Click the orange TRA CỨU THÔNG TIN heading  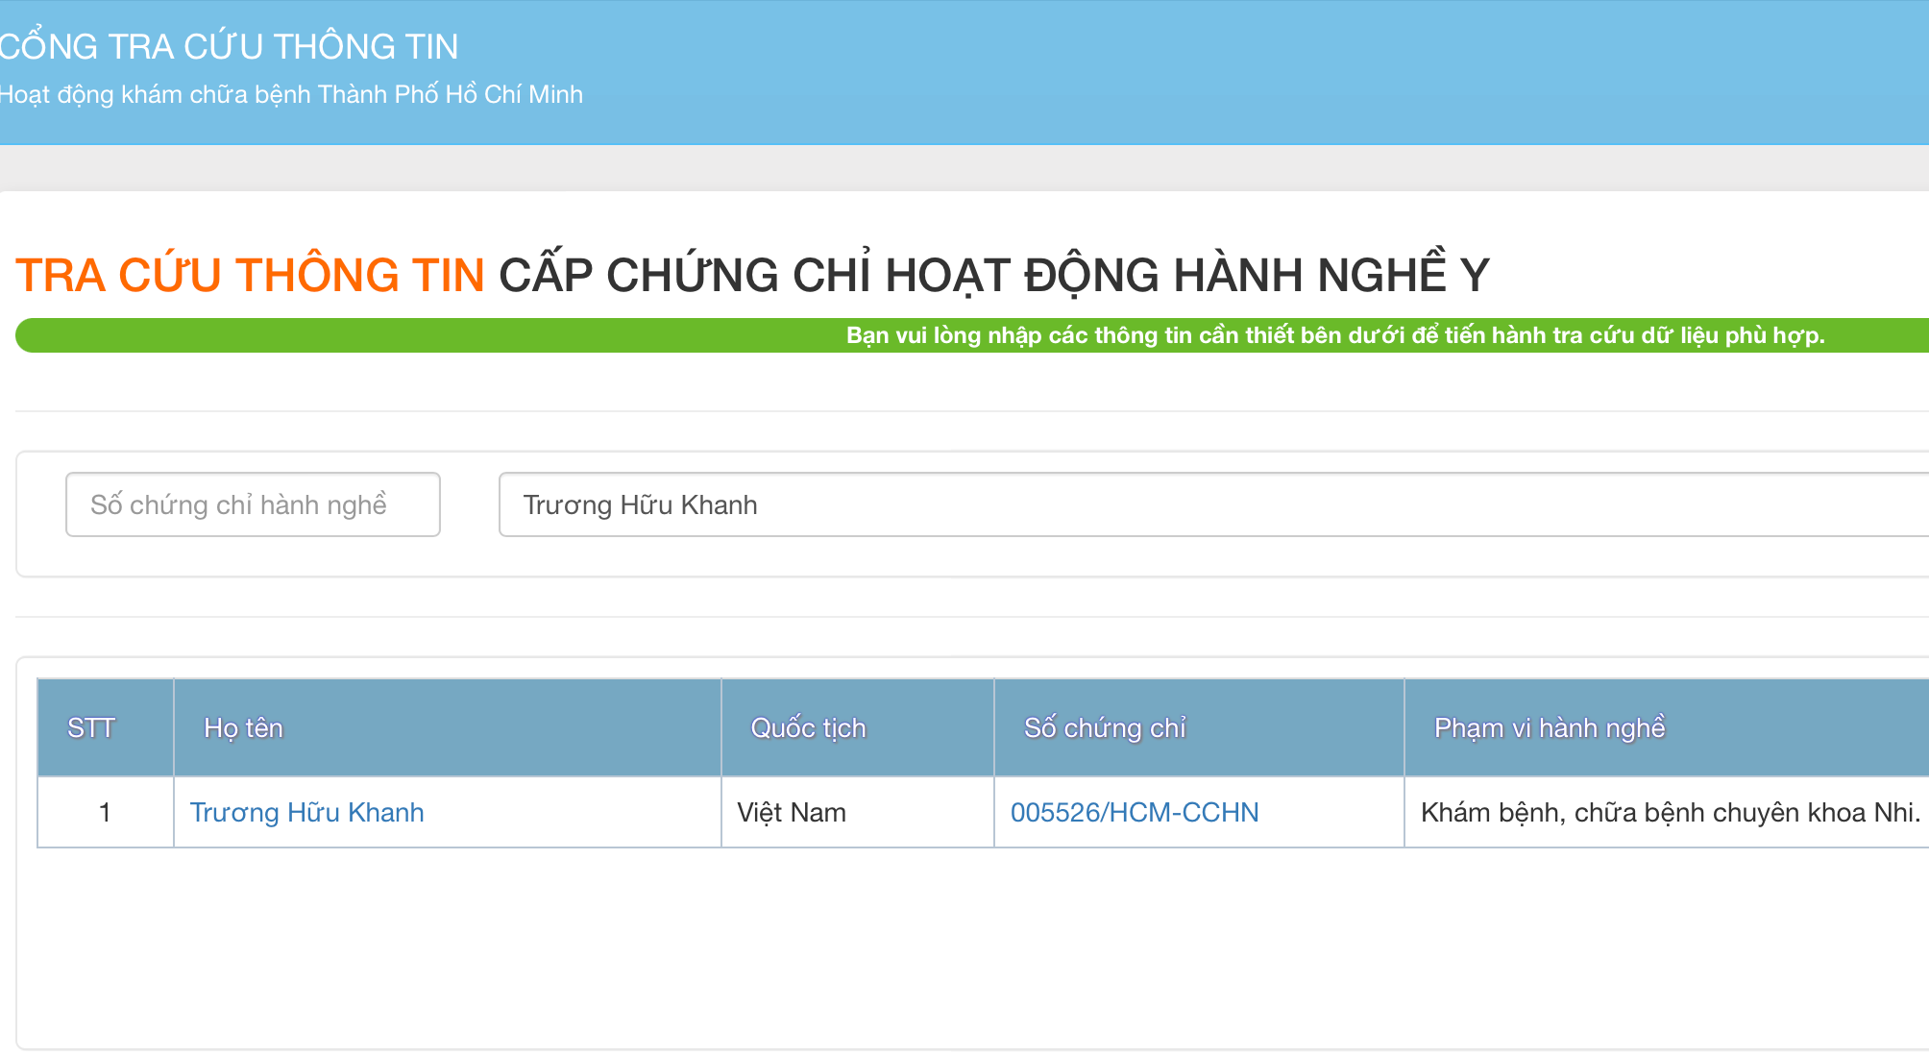[250, 275]
